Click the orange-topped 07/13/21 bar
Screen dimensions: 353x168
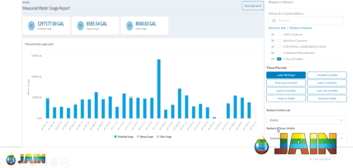point(131,107)
